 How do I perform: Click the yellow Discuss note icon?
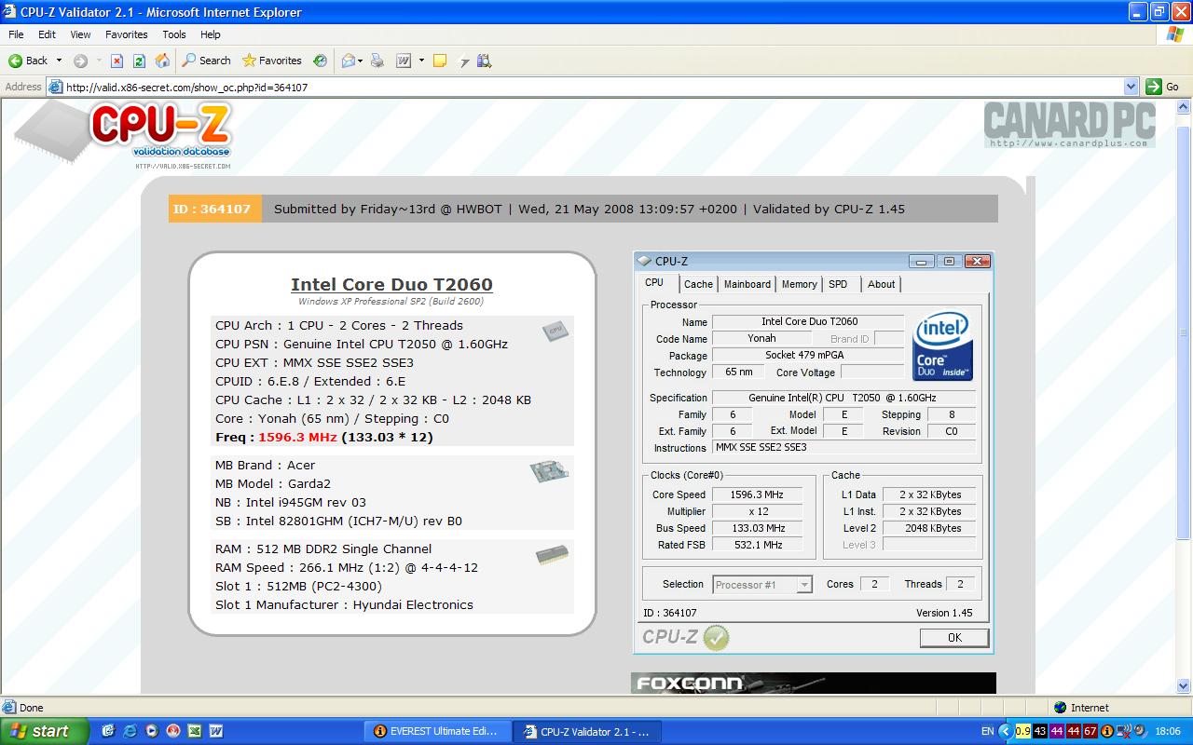tap(440, 61)
